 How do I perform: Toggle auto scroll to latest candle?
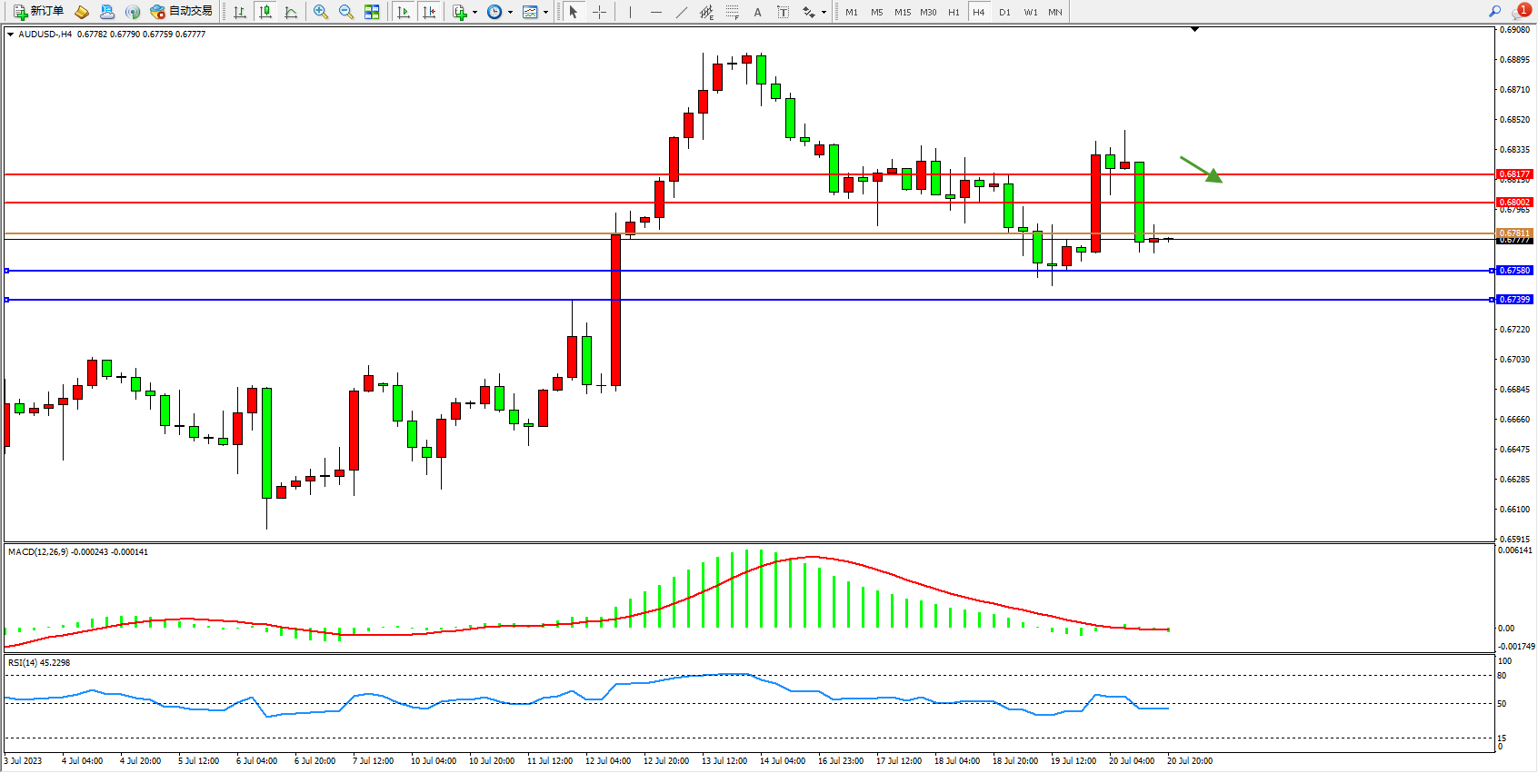click(404, 12)
